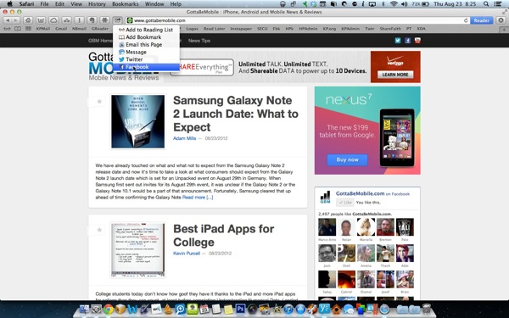Open the bookmarks book icon in bookmarks bar
This screenshot has height=318, width=509.
click(x=18, y=29)
